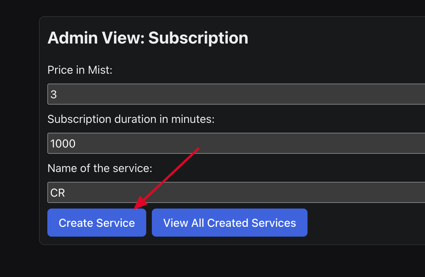Click the tail end of the red arrow
The image size is (425, 277).
pos(198,149)
